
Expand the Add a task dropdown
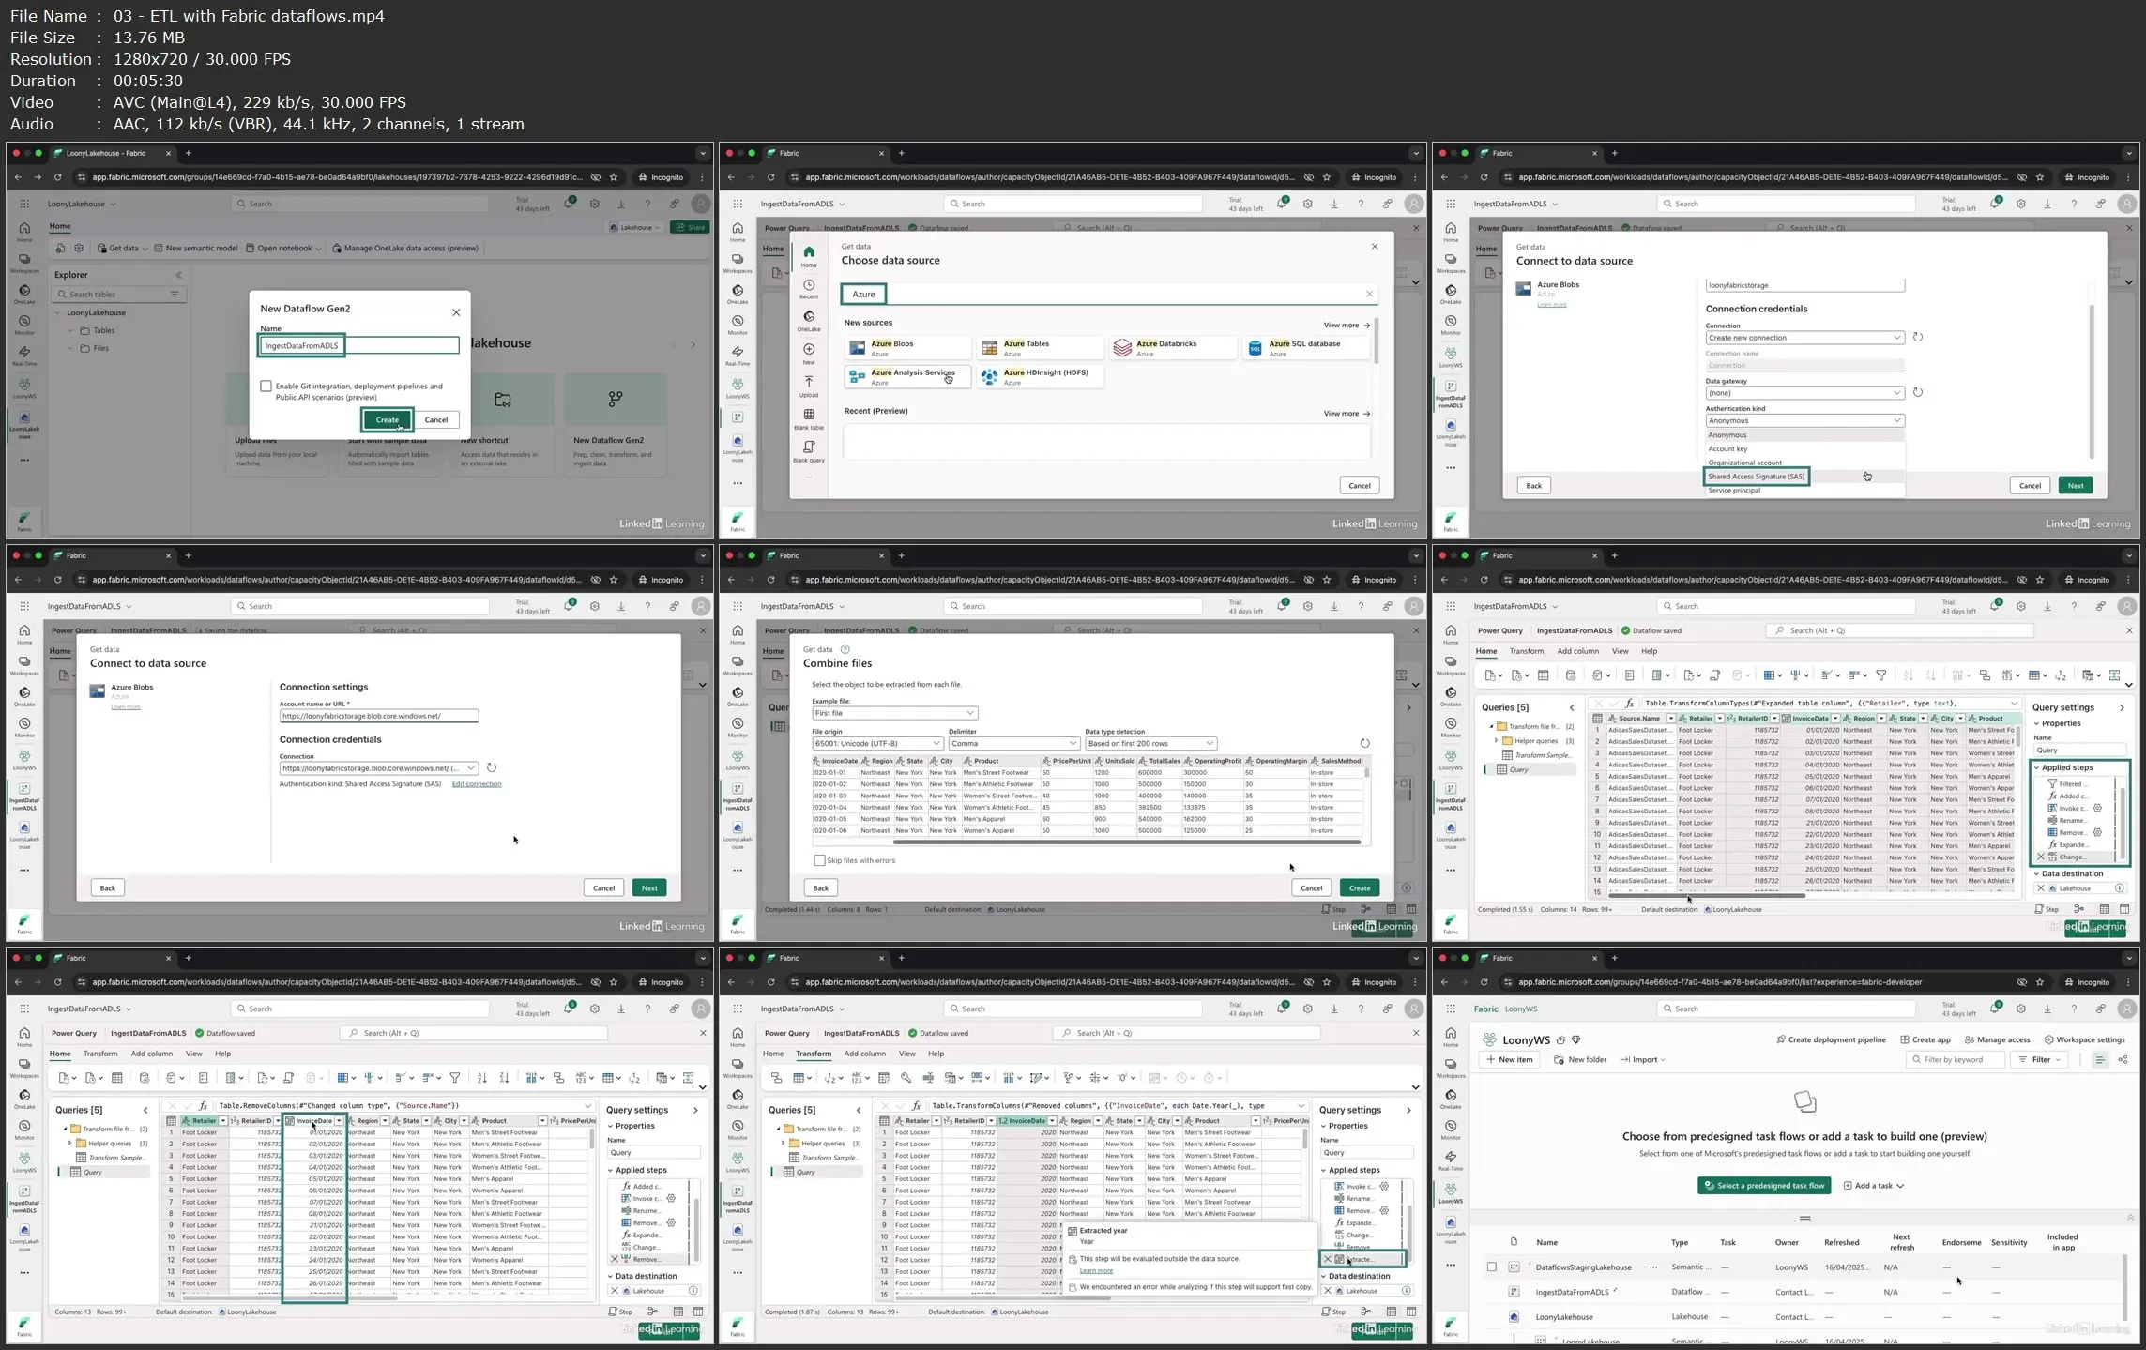tap(1873, 1185)
